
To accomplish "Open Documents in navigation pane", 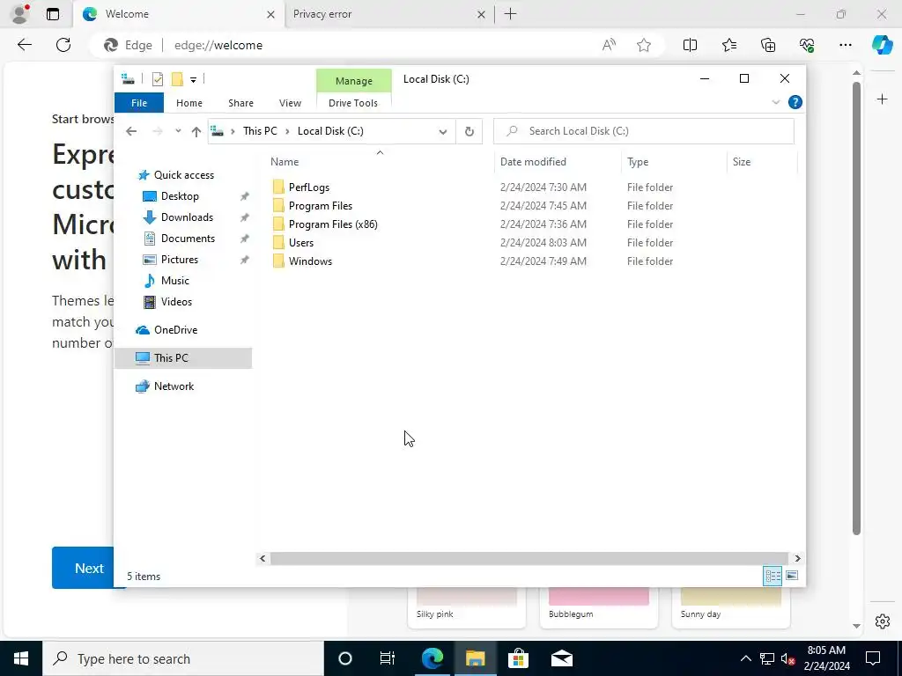I will click(x=188, y=239).
